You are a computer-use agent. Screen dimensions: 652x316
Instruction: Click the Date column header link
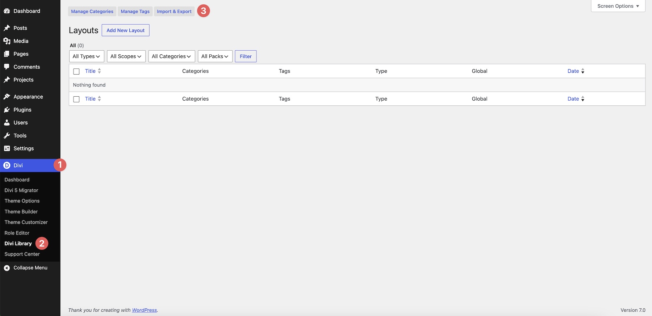[x=573, y=71]
